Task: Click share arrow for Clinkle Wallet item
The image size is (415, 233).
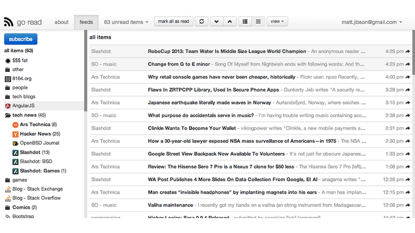Action: pos(408,128)
